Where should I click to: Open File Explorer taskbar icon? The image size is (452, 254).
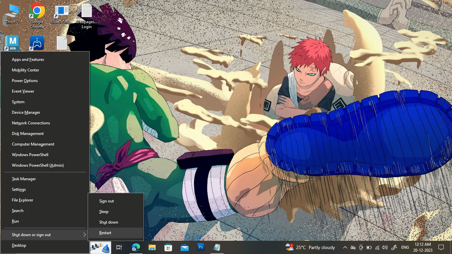tap(152, 247)
